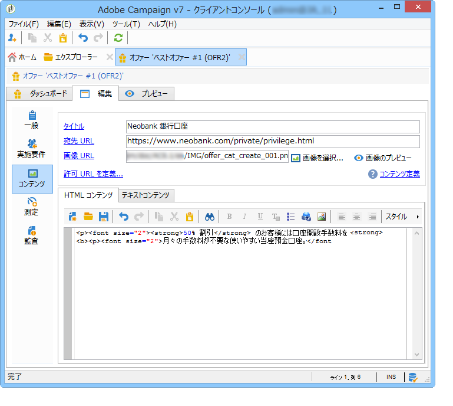Click the paste icon in HTML editor toolbar
Screen dimensions: 453x406
coord(190,217)
